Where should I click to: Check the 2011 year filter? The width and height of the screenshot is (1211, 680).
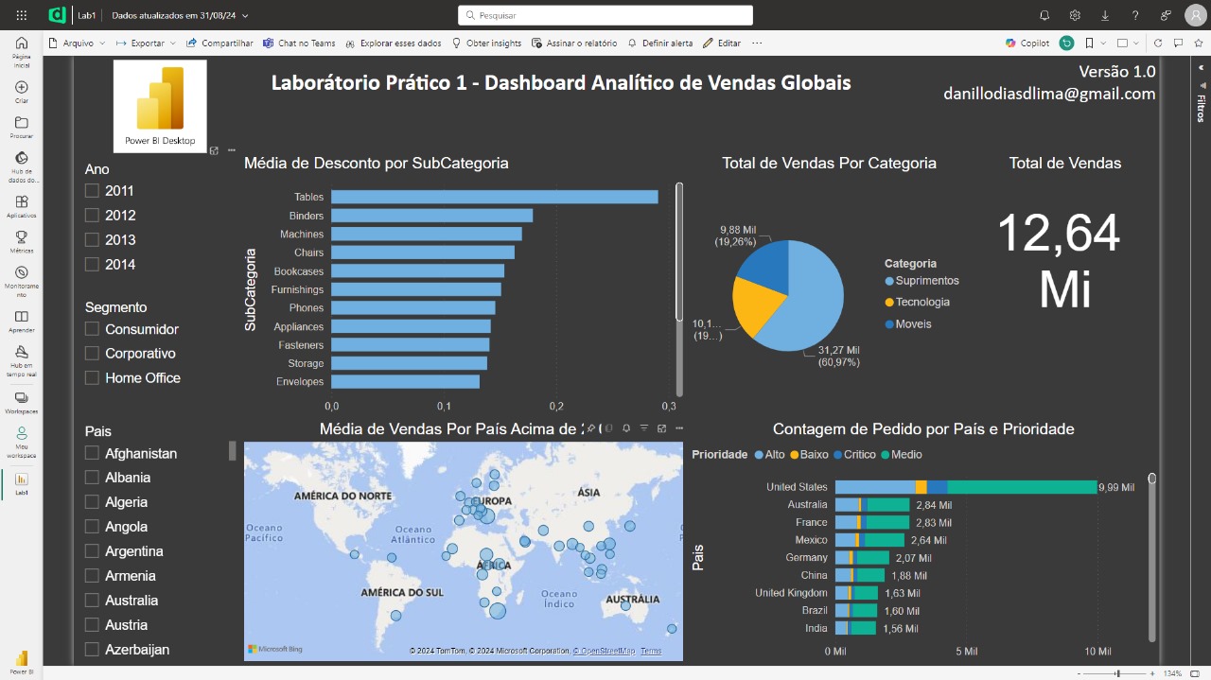click(92, 191)
